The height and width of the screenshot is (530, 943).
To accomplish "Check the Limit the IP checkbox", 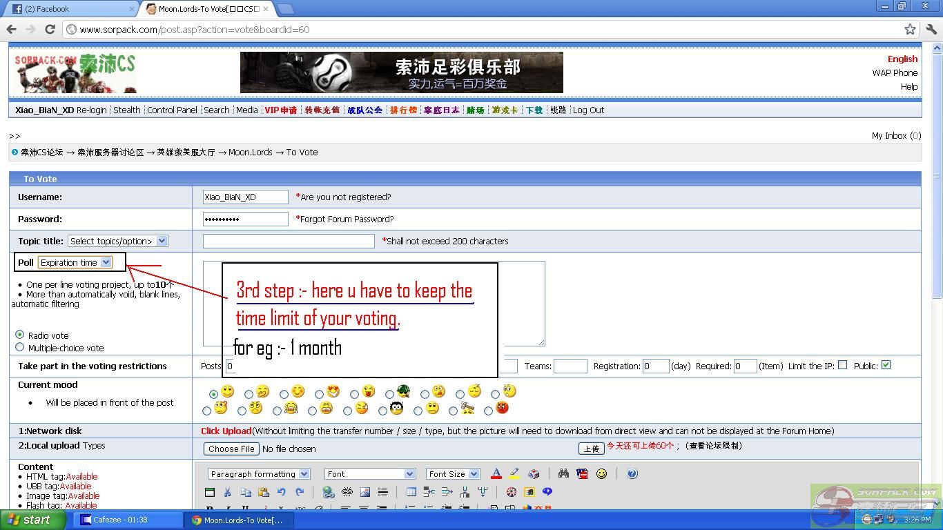I will click(842, 365).
